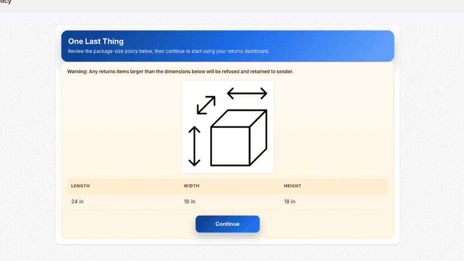
Task: Click the One Last Thing heading
Action: point(96,41)
